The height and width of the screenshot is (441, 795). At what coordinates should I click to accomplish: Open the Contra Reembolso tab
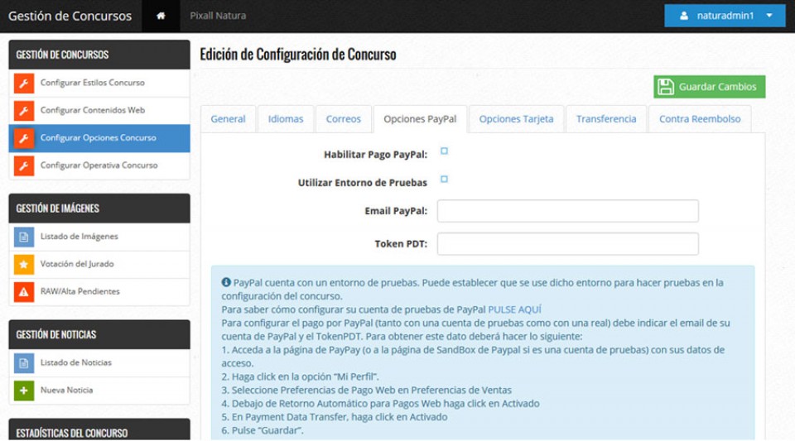(x=700, y=119)
